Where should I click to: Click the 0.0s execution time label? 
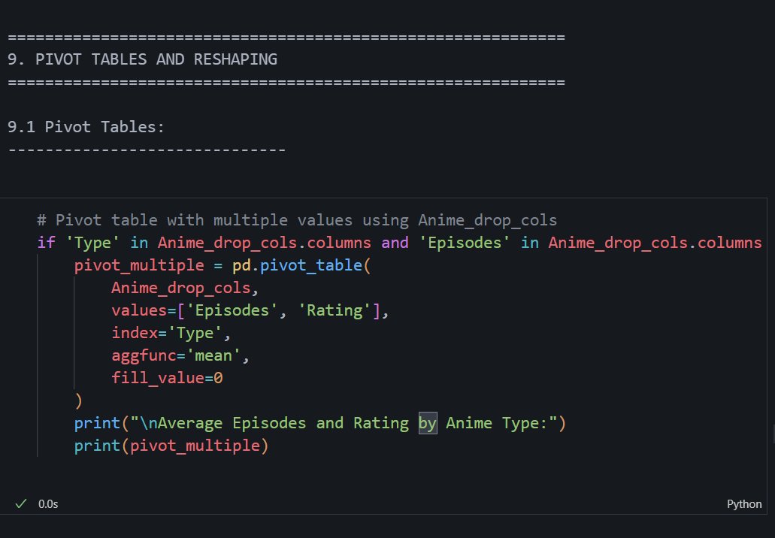48,504
